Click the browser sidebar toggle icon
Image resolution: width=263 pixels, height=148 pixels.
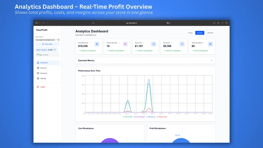(37, 23)
